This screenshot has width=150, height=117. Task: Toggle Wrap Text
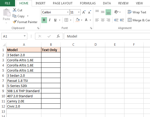click(137, 12)
